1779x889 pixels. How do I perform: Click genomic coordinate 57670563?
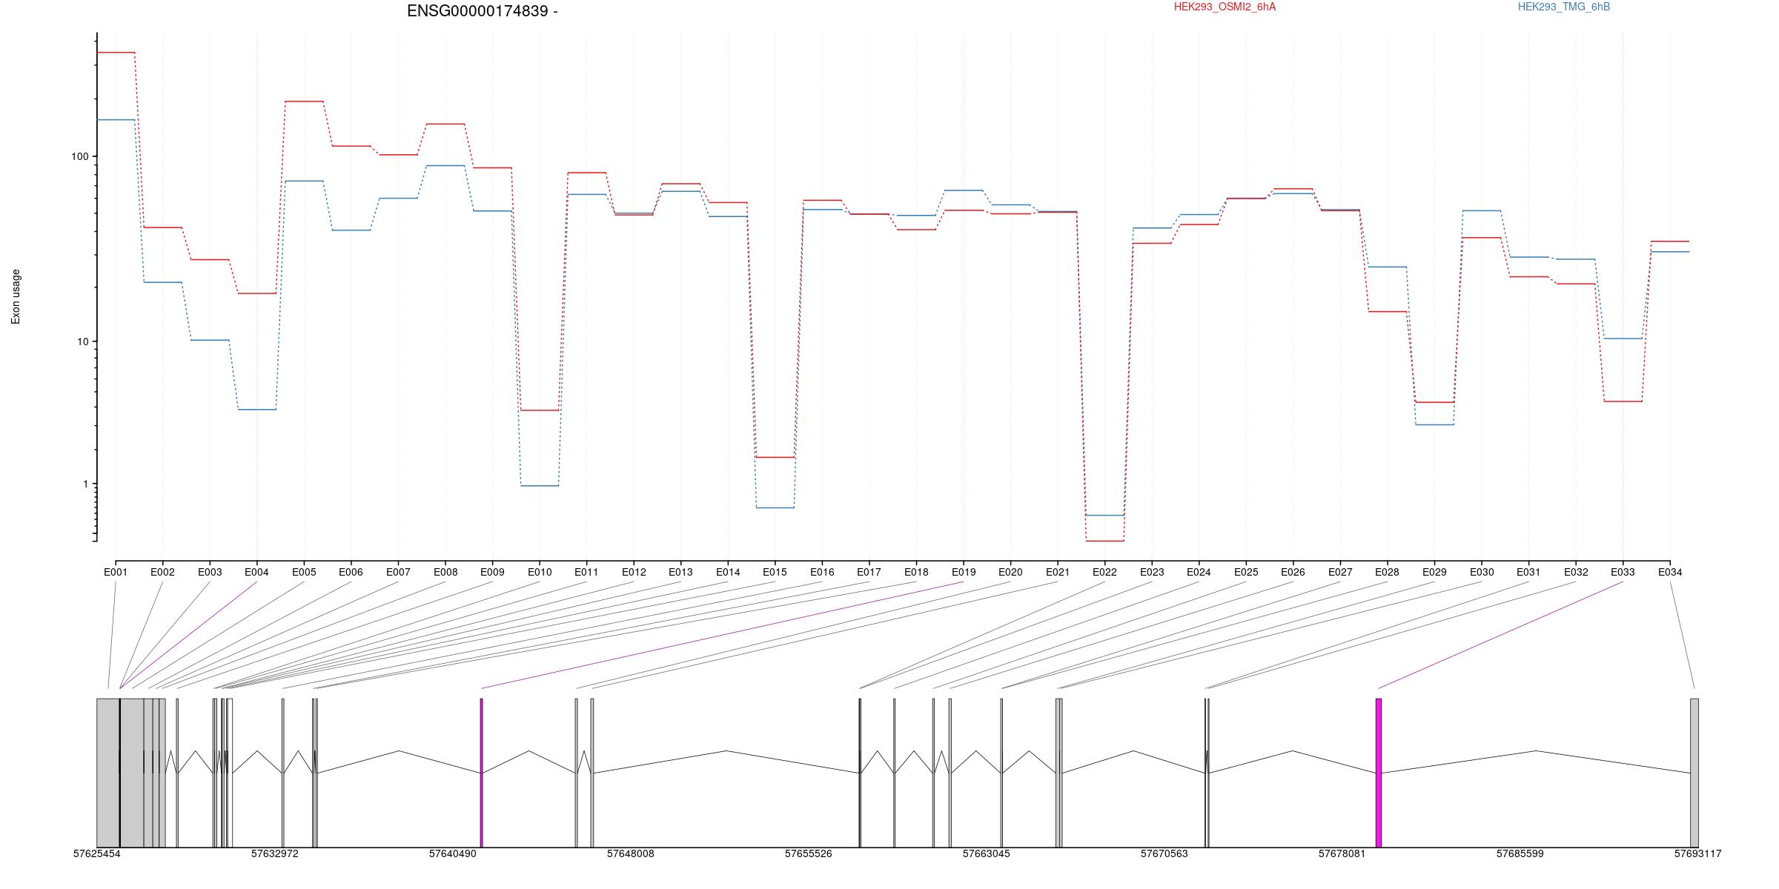(x=1164, y=853)
